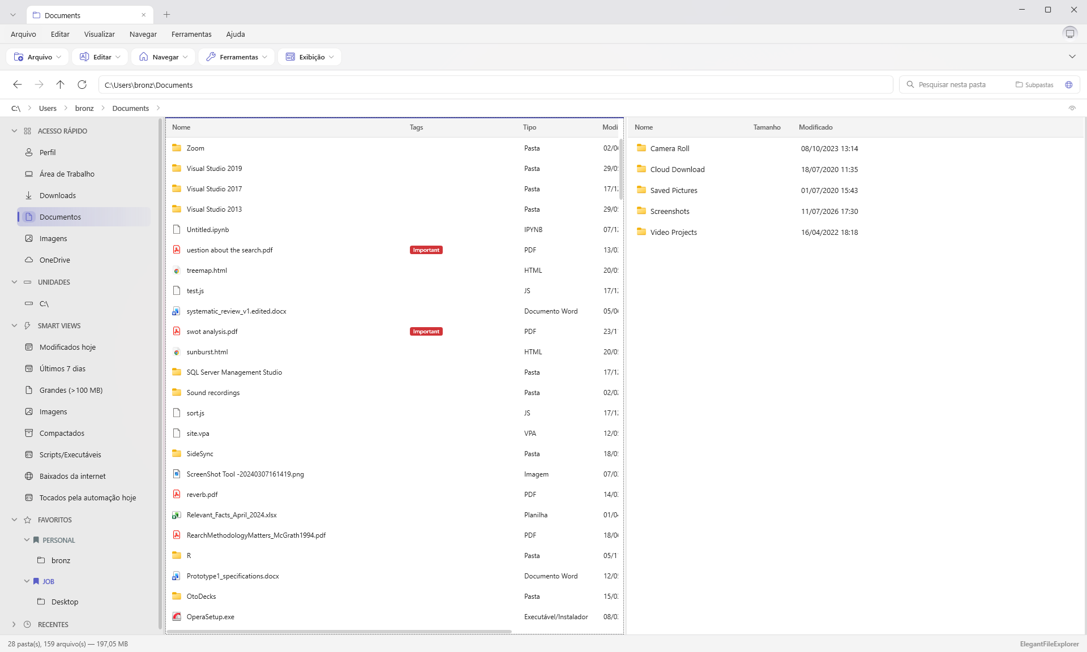Open the Ferramentas menu in the menu bar
1087x652 pixels.
click(191, 34)
